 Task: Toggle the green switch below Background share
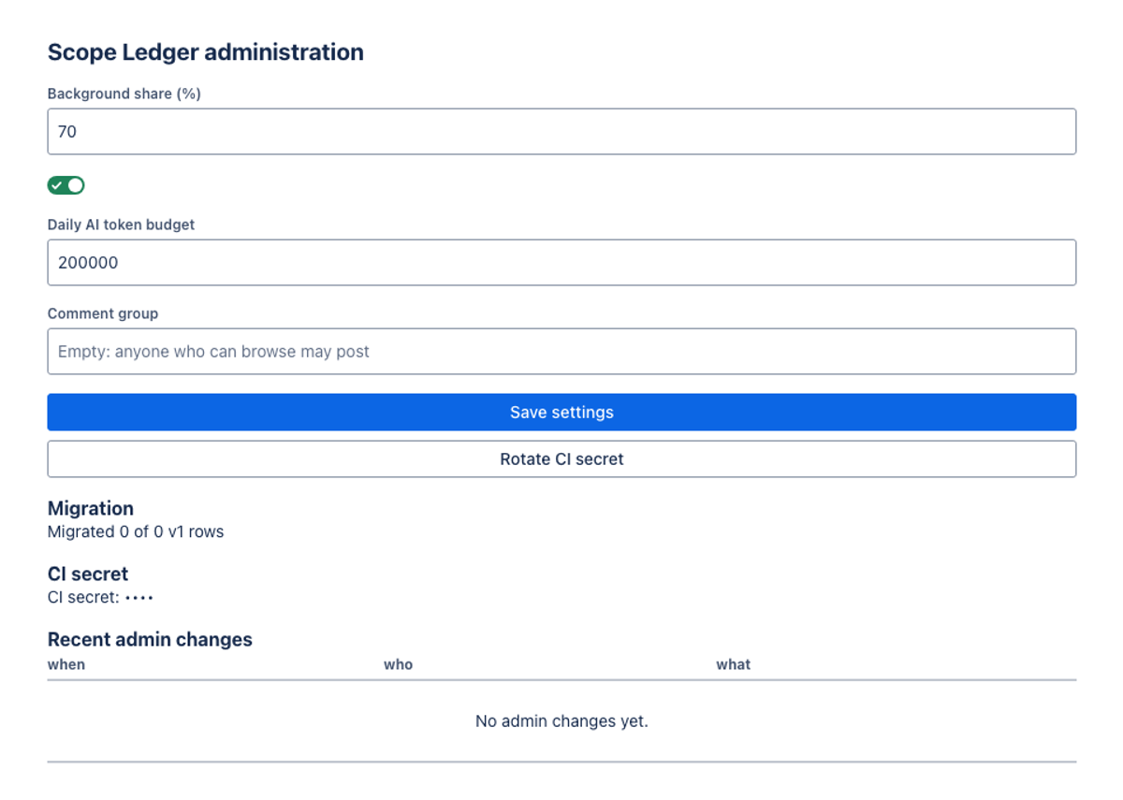[x=66, y=185]
